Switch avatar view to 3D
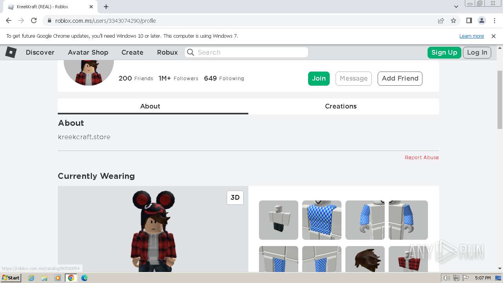The height and width of the screenshot is (283, 503). [x=235, y=198]
